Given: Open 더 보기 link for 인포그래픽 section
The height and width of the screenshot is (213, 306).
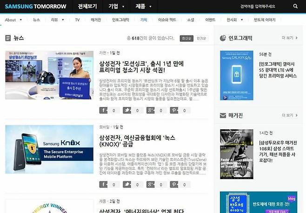Looking at the screenshot, I should (x=289, y=38).
